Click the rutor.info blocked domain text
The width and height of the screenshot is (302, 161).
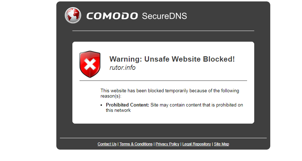123,68
